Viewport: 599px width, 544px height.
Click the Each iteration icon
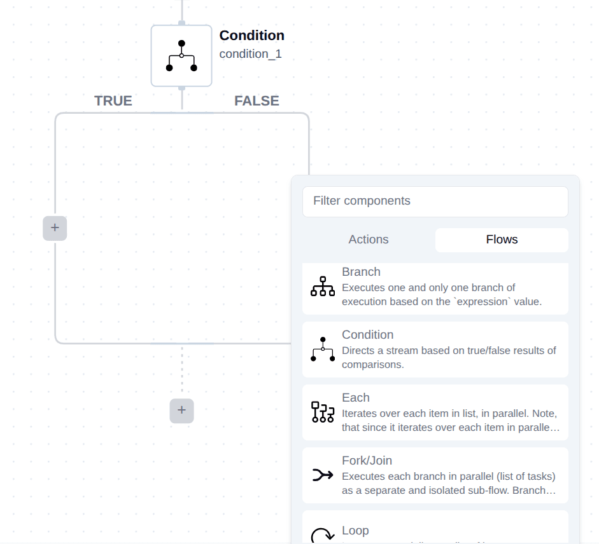(323, 412)
